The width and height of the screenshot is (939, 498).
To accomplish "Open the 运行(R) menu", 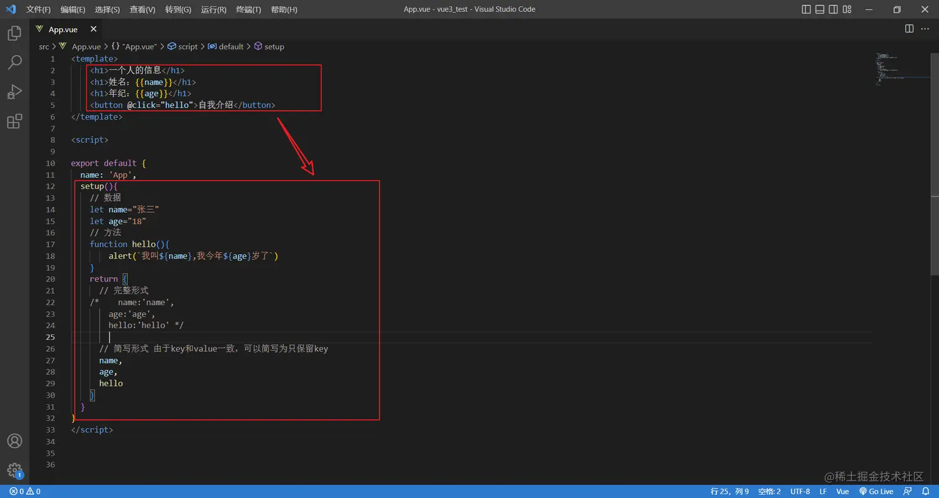I will click(214, 9).
